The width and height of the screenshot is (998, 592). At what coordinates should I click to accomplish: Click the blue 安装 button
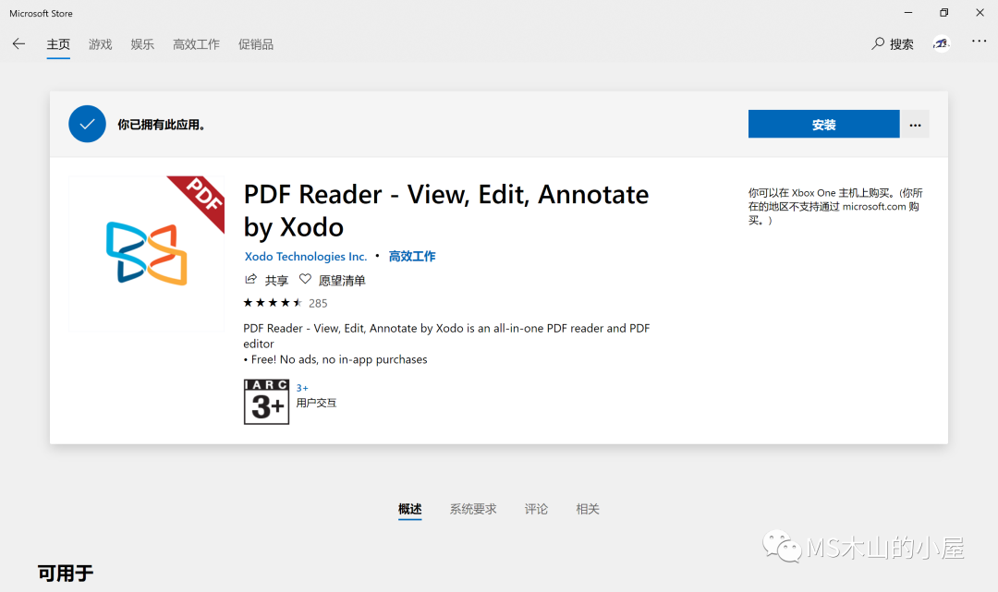(823, 124)
